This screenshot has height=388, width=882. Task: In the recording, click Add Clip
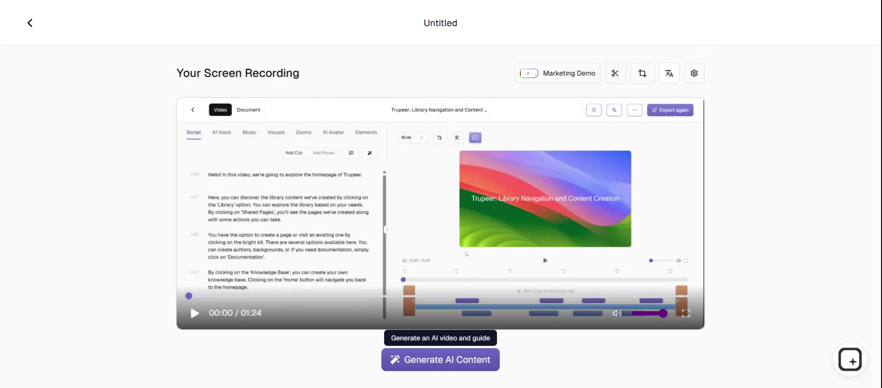294,153
